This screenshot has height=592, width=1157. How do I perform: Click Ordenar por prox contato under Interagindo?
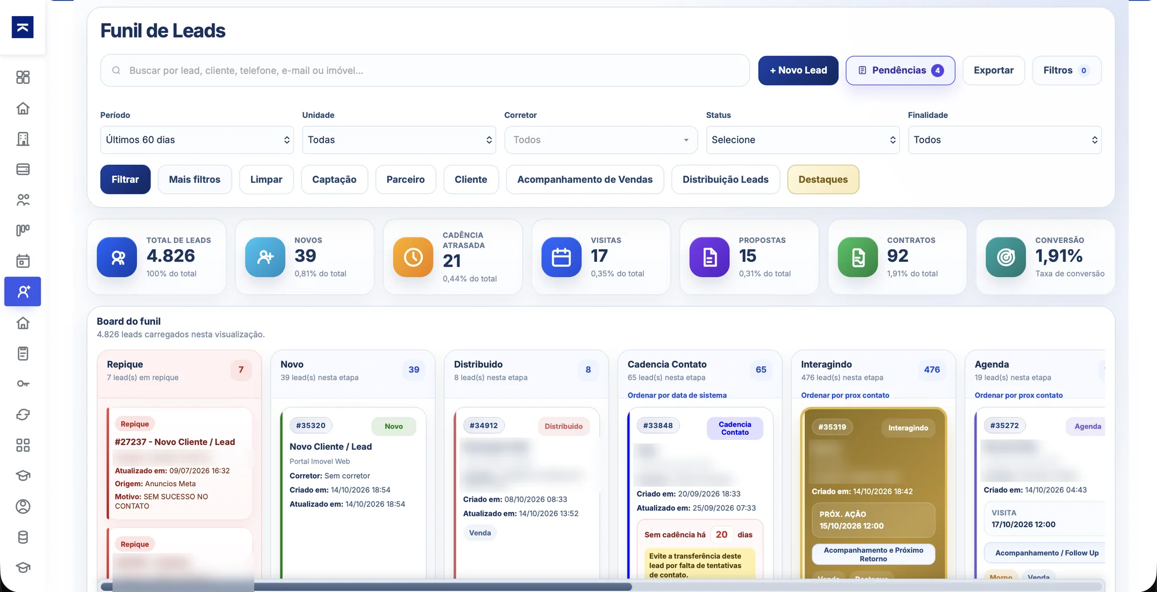[845, 395]
